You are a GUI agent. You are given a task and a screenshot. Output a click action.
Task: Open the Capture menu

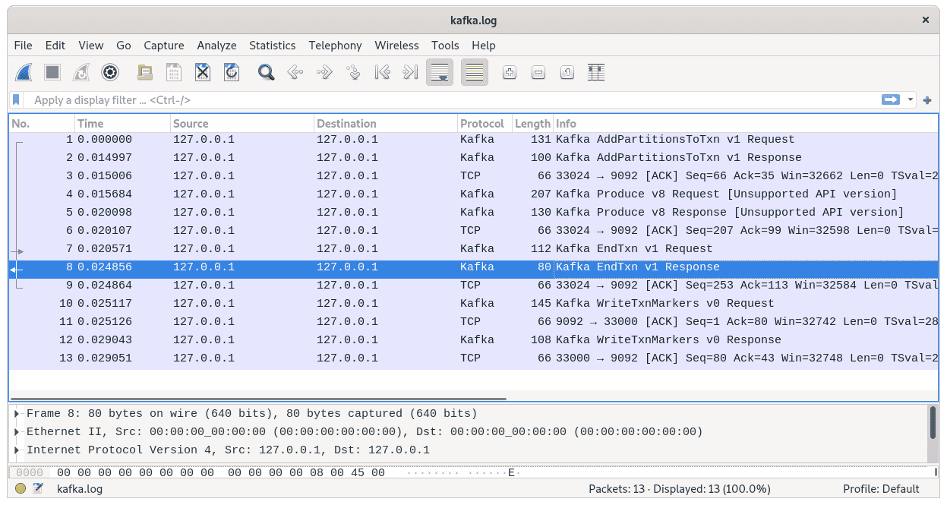tap(164, 46)
